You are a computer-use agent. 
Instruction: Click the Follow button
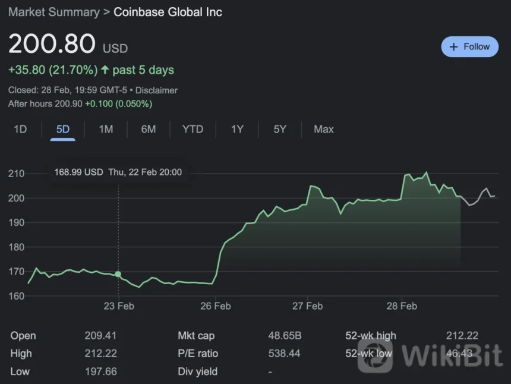pyautogui.click(x=469, y=46)
